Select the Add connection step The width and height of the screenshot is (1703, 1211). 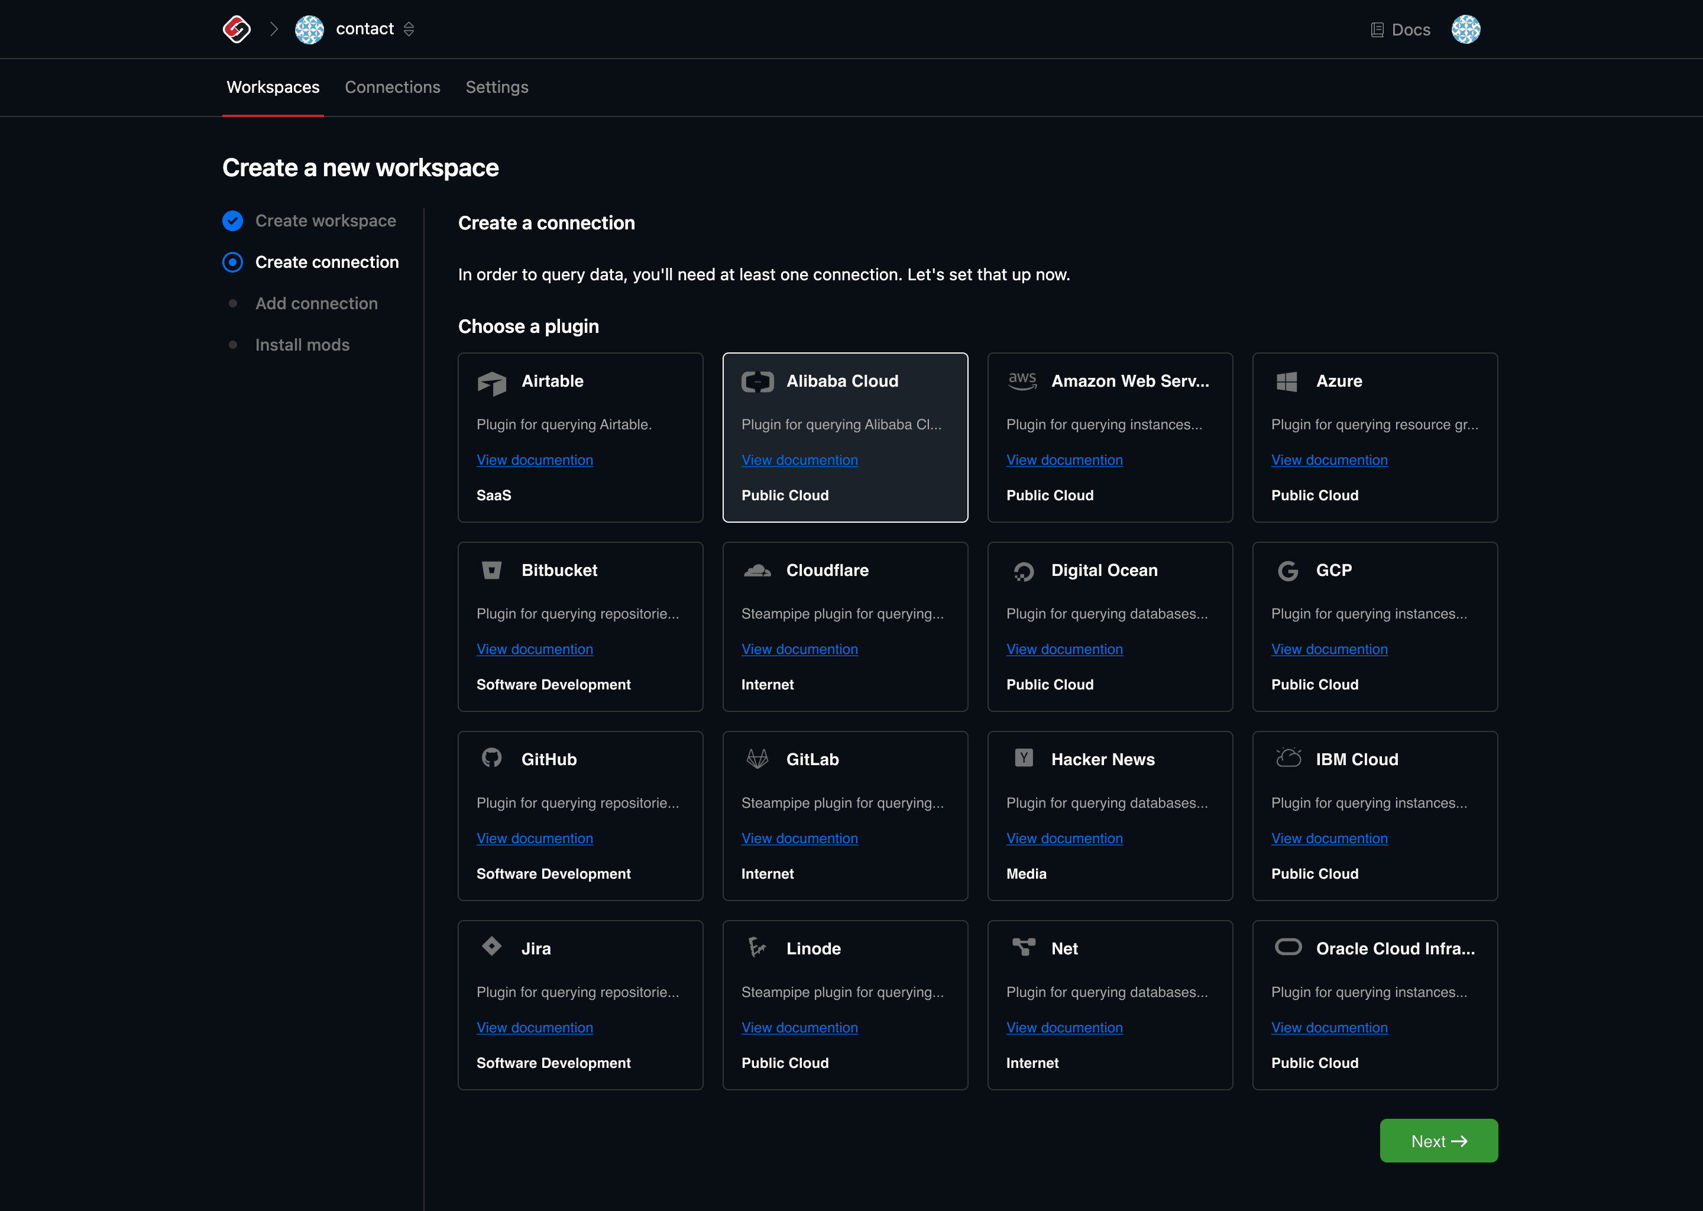point(316,303)
